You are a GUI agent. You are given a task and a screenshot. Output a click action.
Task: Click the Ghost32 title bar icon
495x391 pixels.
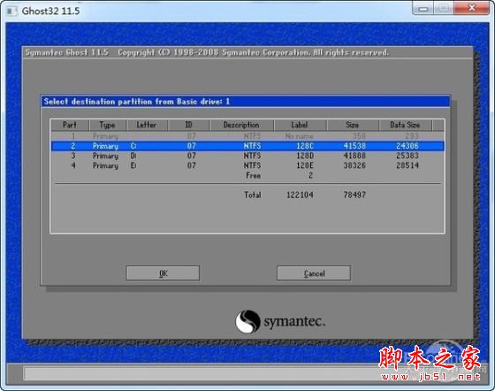[11, 11]
